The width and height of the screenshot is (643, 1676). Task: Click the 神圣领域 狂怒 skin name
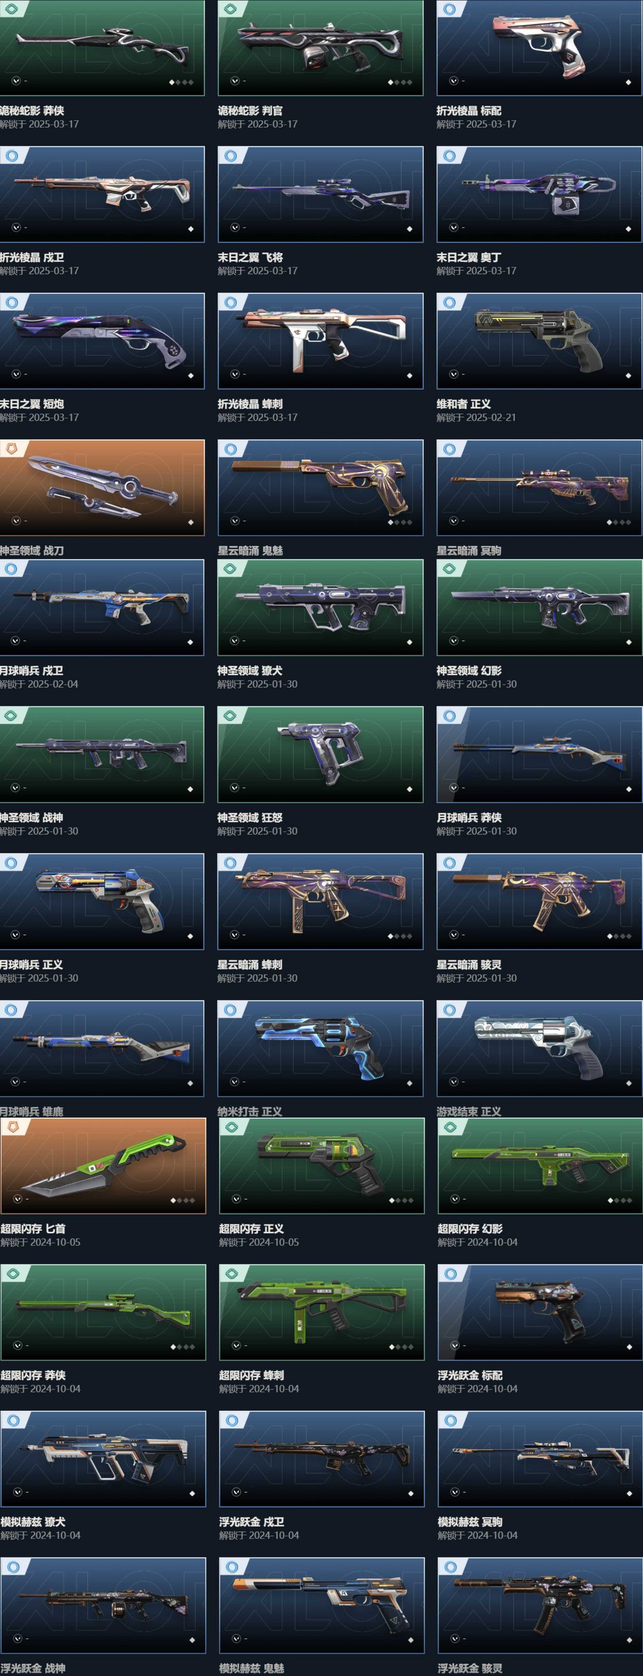[x=250, y=818]
